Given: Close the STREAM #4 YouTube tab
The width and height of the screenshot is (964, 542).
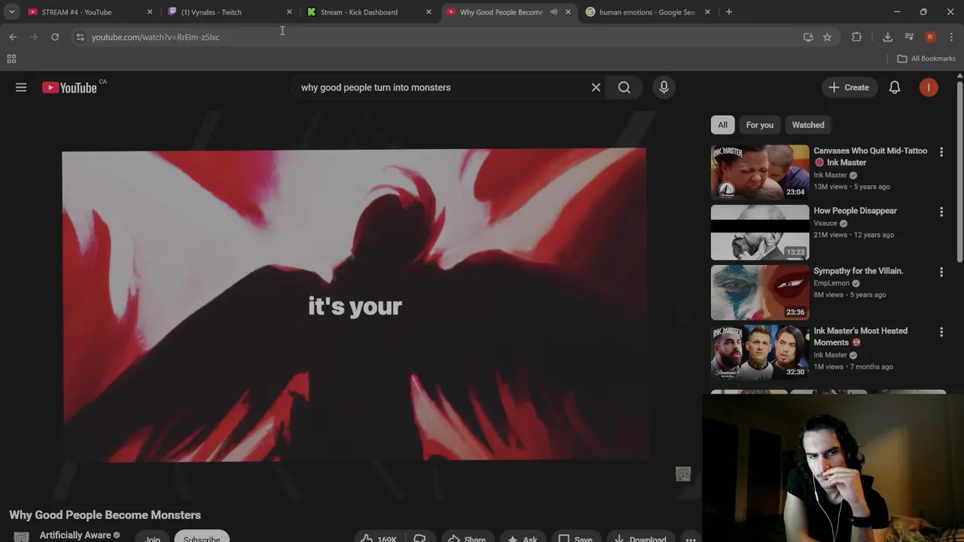Looking at the screenshot, I should click(150, 12).
